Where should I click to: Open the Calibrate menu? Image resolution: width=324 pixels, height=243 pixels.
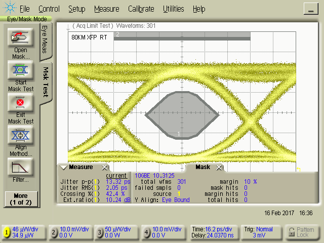coord(142,9)
